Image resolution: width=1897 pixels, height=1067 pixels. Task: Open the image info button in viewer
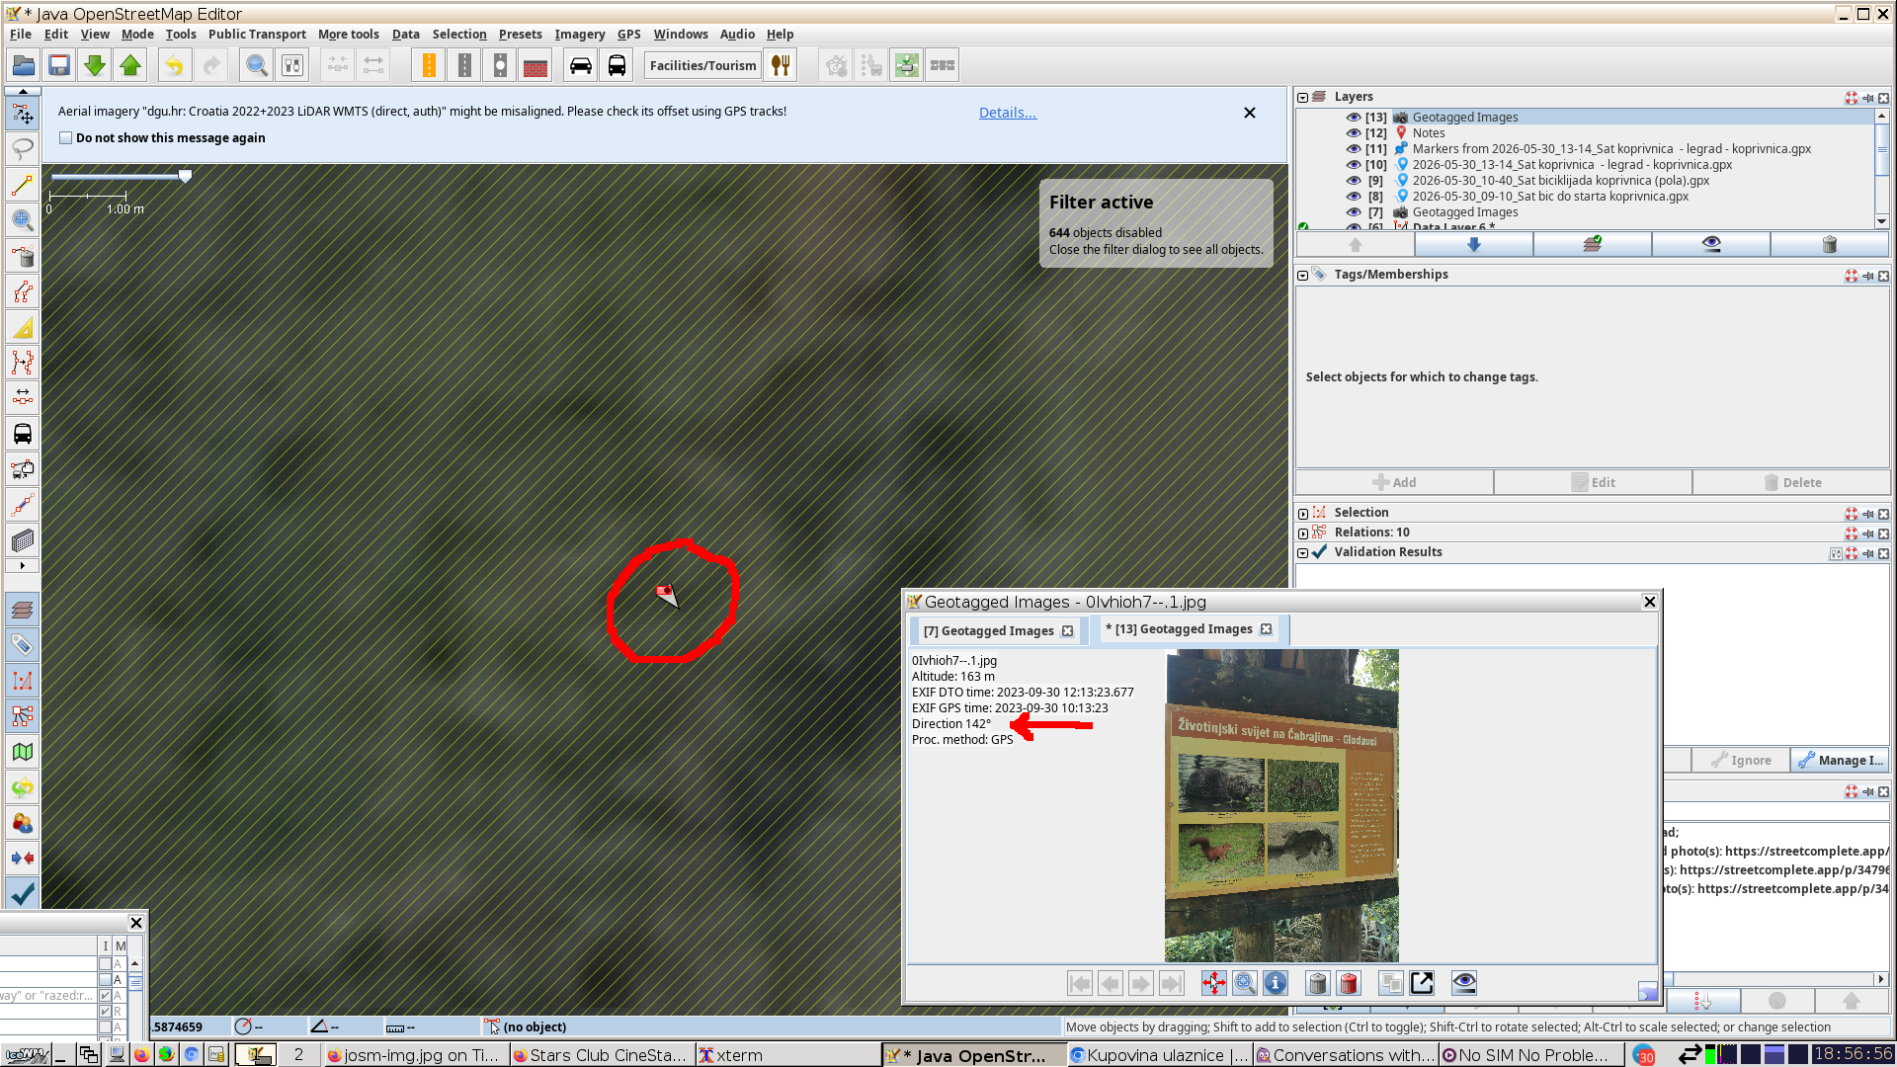(x=1276, y=983)
